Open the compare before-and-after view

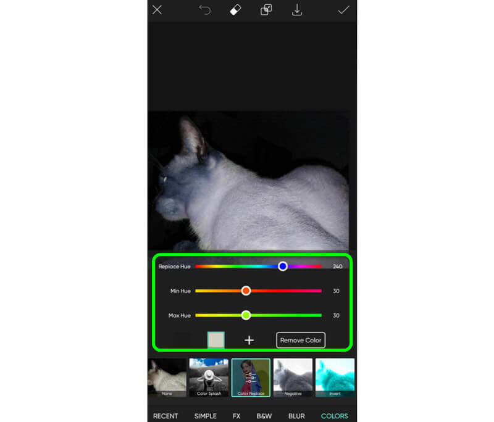coord(266,10)
